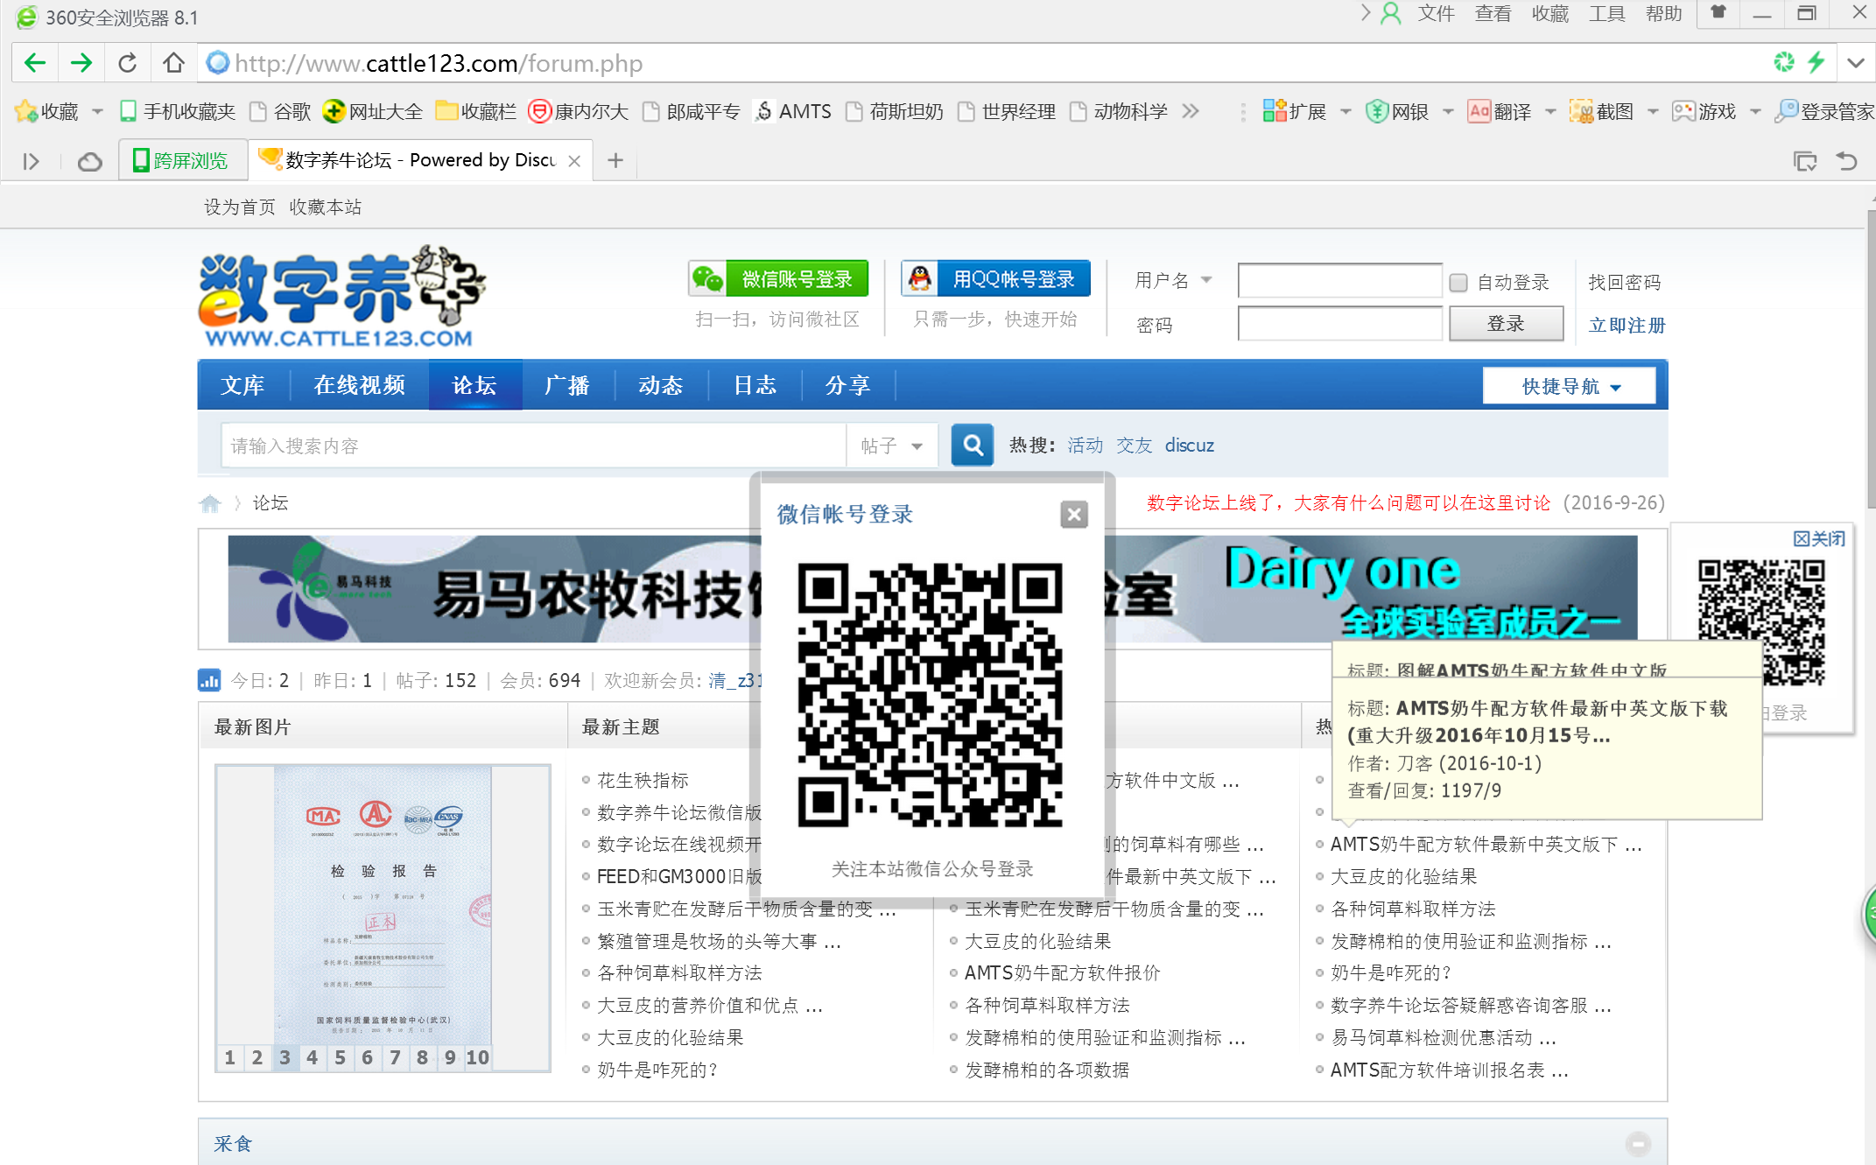Open the 帖子 search type dropdown
Image resolution: width=1876 pixels, height=1165 pixels.
click(892, 446)
